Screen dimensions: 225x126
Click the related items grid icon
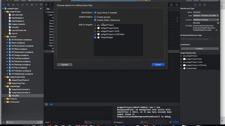coord(46,5)
